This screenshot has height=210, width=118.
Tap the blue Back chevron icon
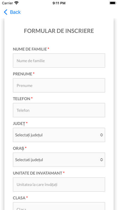pos(5,12)
